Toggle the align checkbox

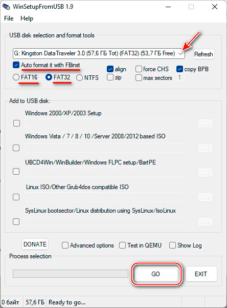point(110,69)
